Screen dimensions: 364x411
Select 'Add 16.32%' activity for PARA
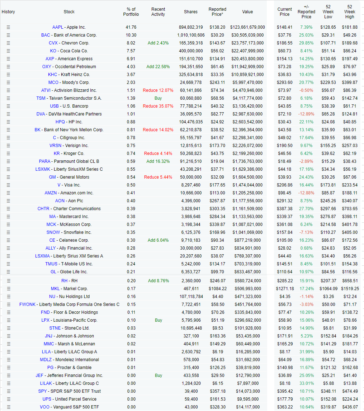(x=158, y=161)
